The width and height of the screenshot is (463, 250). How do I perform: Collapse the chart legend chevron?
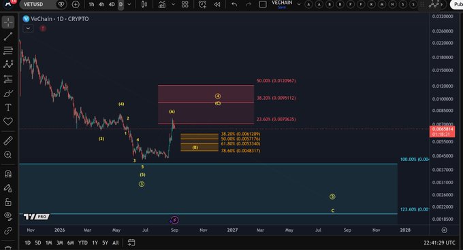point(28,29)
